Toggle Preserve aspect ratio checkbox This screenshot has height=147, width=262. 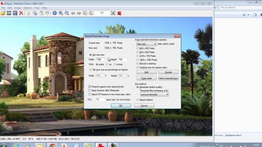click(90, 87)
